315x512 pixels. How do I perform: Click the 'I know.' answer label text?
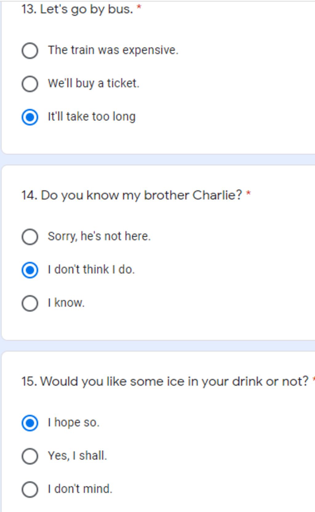pyautogui.click(x=66, y=303)
